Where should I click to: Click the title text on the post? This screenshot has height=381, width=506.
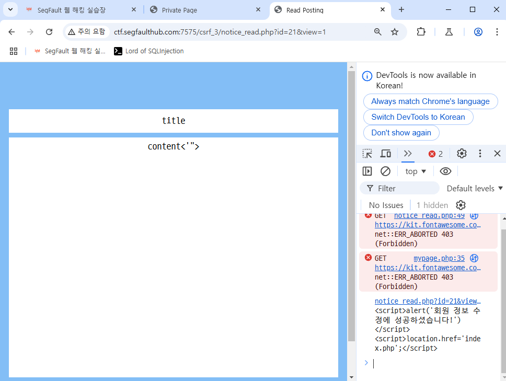click(x=174, y=121)
